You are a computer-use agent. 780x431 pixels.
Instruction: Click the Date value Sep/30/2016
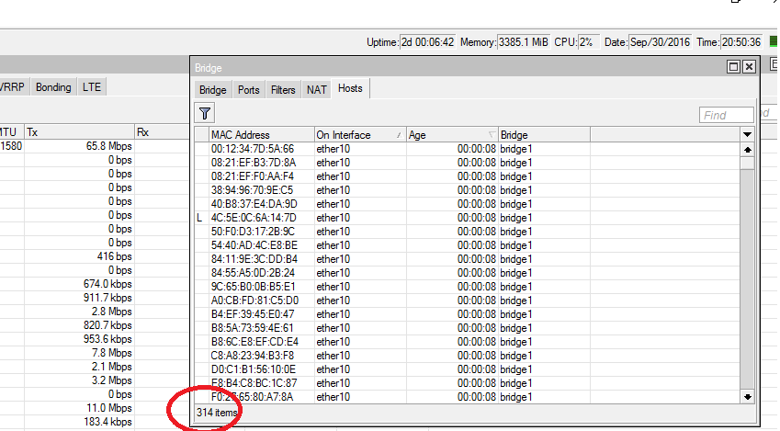[661, 42]
